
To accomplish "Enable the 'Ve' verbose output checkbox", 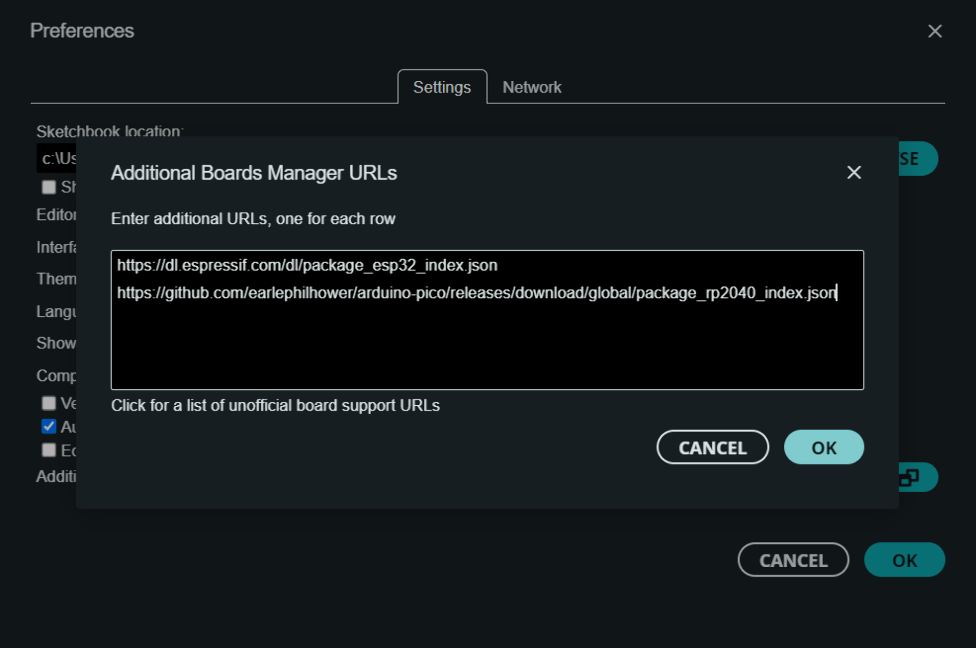I will (x=49, y=403).
